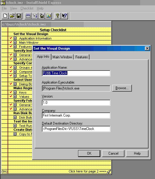
Task: Click the test run magnifier toolbar icon
Action: coord(49,16)
